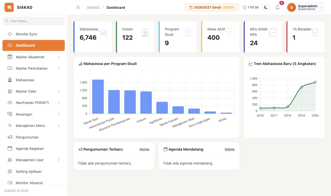Expand the Manajemen User chevron

[59, 160]
